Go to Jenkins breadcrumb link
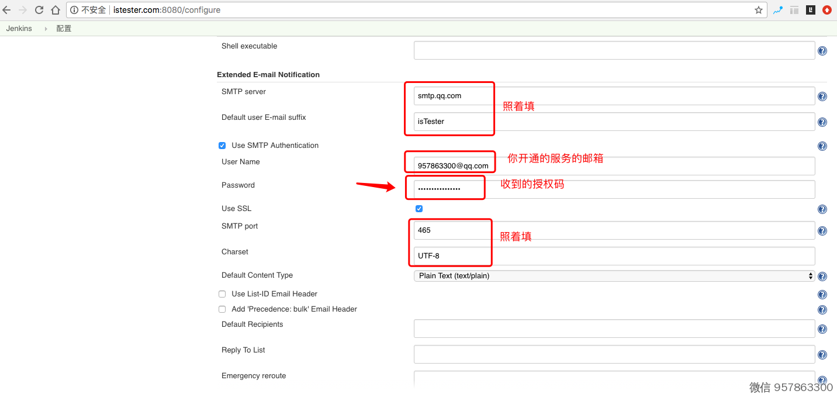837x394 pixels. 19,29
